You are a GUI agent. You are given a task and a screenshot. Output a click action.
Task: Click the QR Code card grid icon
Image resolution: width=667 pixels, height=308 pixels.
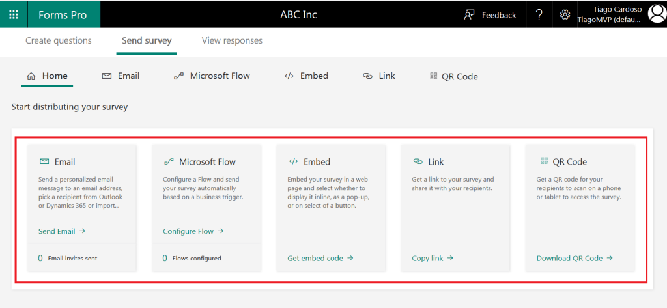[545, 161]
